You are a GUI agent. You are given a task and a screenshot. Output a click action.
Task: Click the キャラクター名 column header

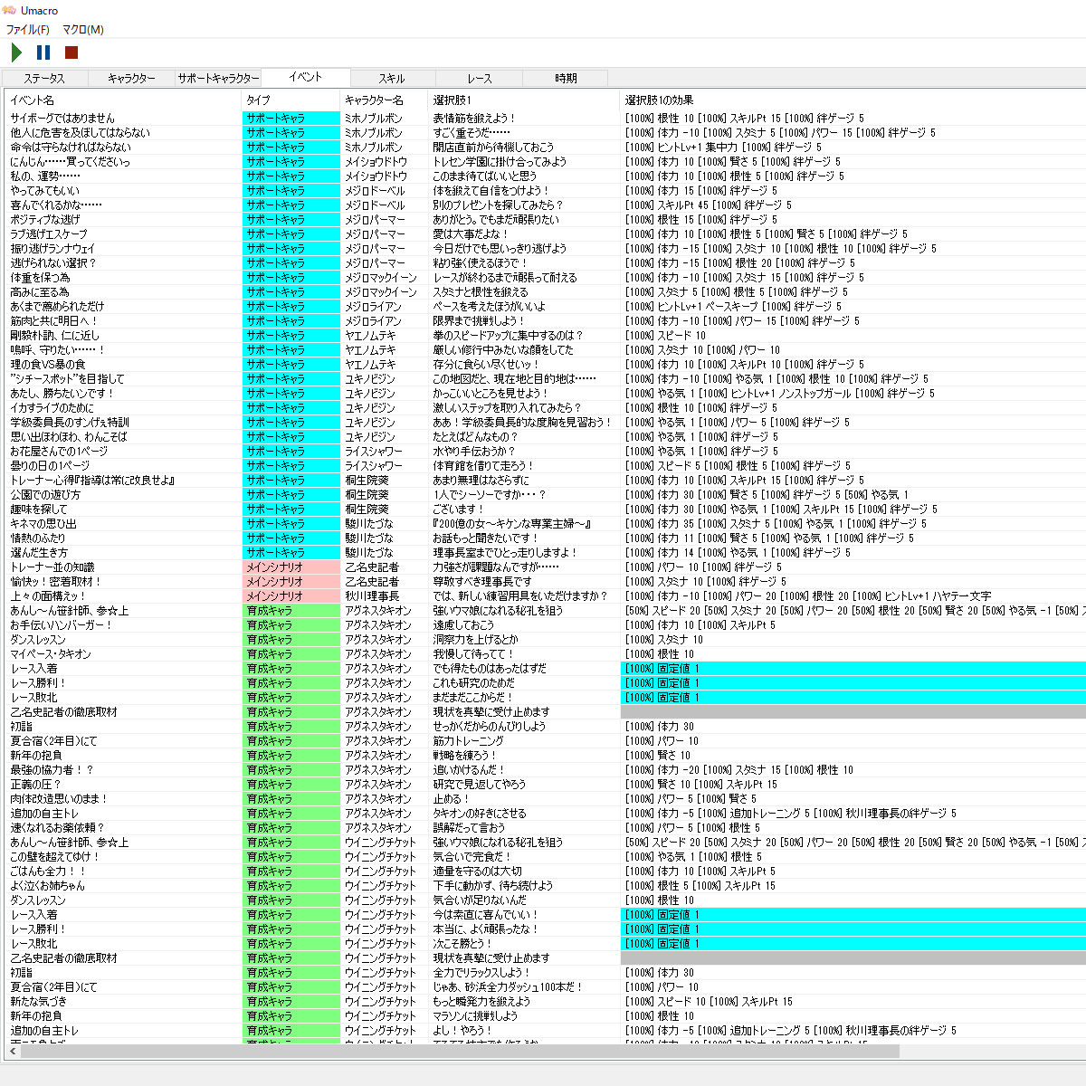pyautogui.click(x=374, y=100)
